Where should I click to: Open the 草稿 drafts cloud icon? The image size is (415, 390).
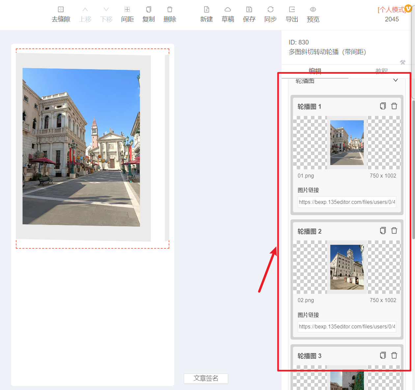(x=228, y=10)
